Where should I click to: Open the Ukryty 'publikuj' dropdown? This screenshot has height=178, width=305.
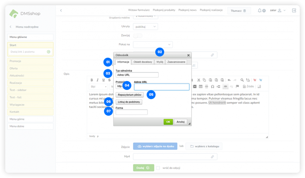point(145,27)
